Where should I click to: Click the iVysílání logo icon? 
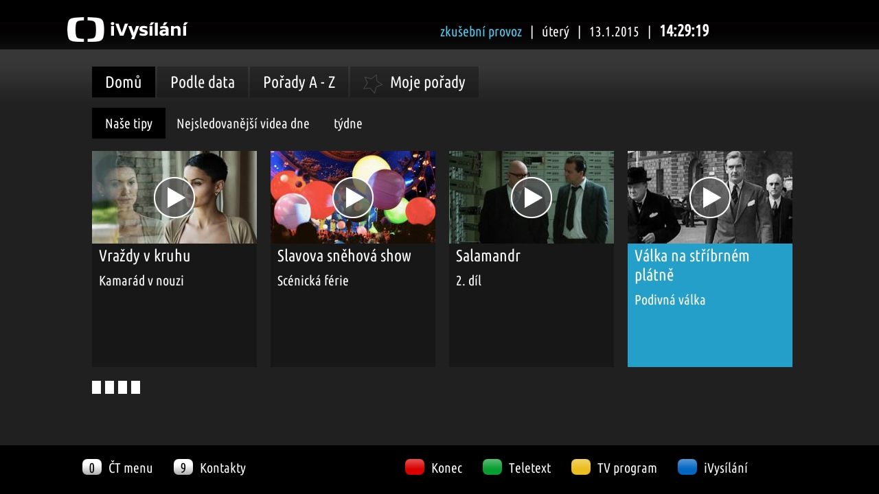(x=85, y=30)
